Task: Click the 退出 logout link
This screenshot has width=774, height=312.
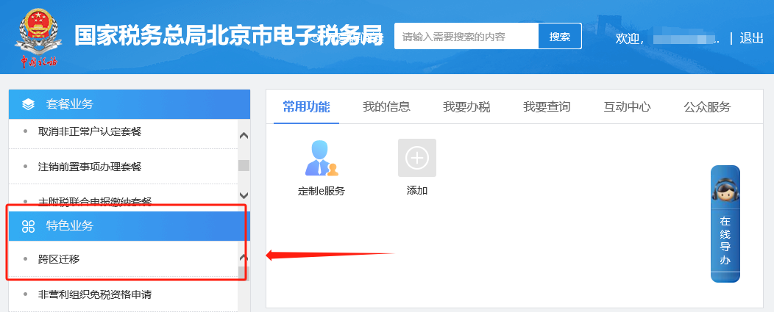Action: 751,38
